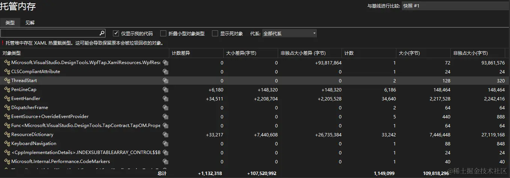Select the ResourceDictionary type name
510x178 pixels.
point(32,135)
